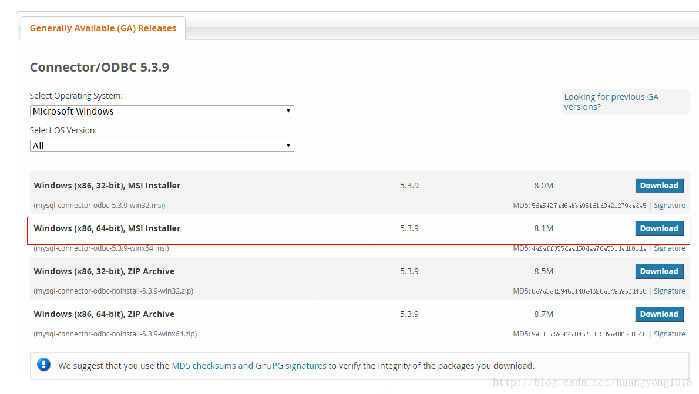699x394 pixels.
Task: Download the 32-bit ZIP Archive
Action: [x=659, y=271]
